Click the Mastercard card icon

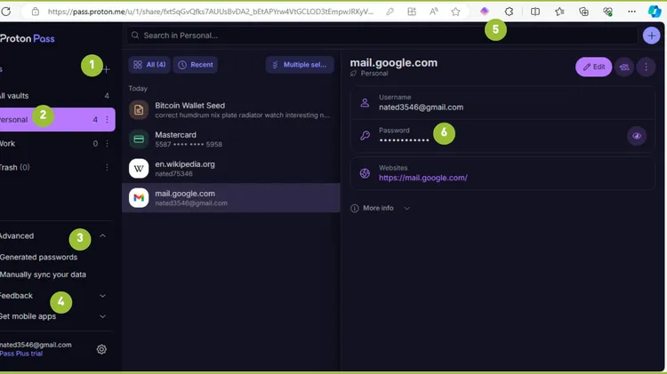coord(139,139)
